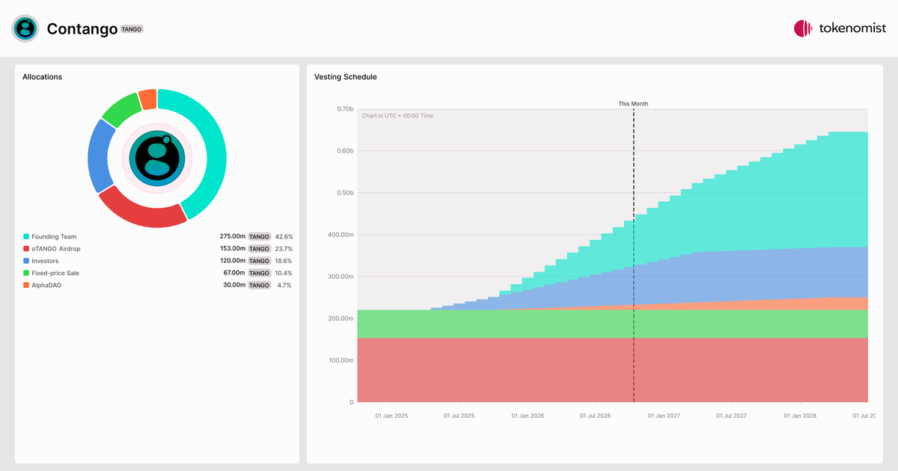
Task: Click the tokenomist logo icon
Action: point(803,28)
